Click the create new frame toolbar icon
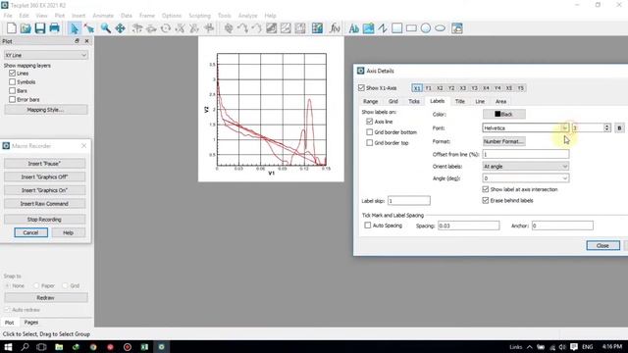The image size is (628, 353). [x=457, y=28]
